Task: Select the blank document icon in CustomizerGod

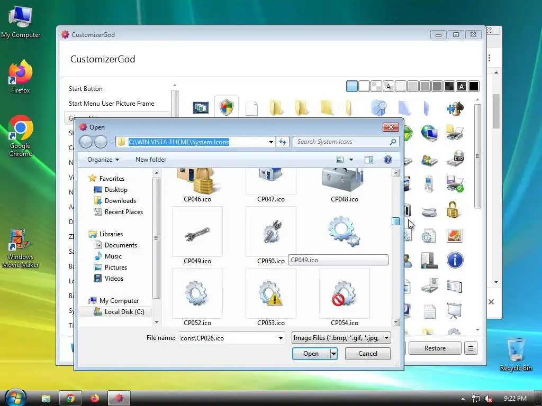Action: (251, 108)
